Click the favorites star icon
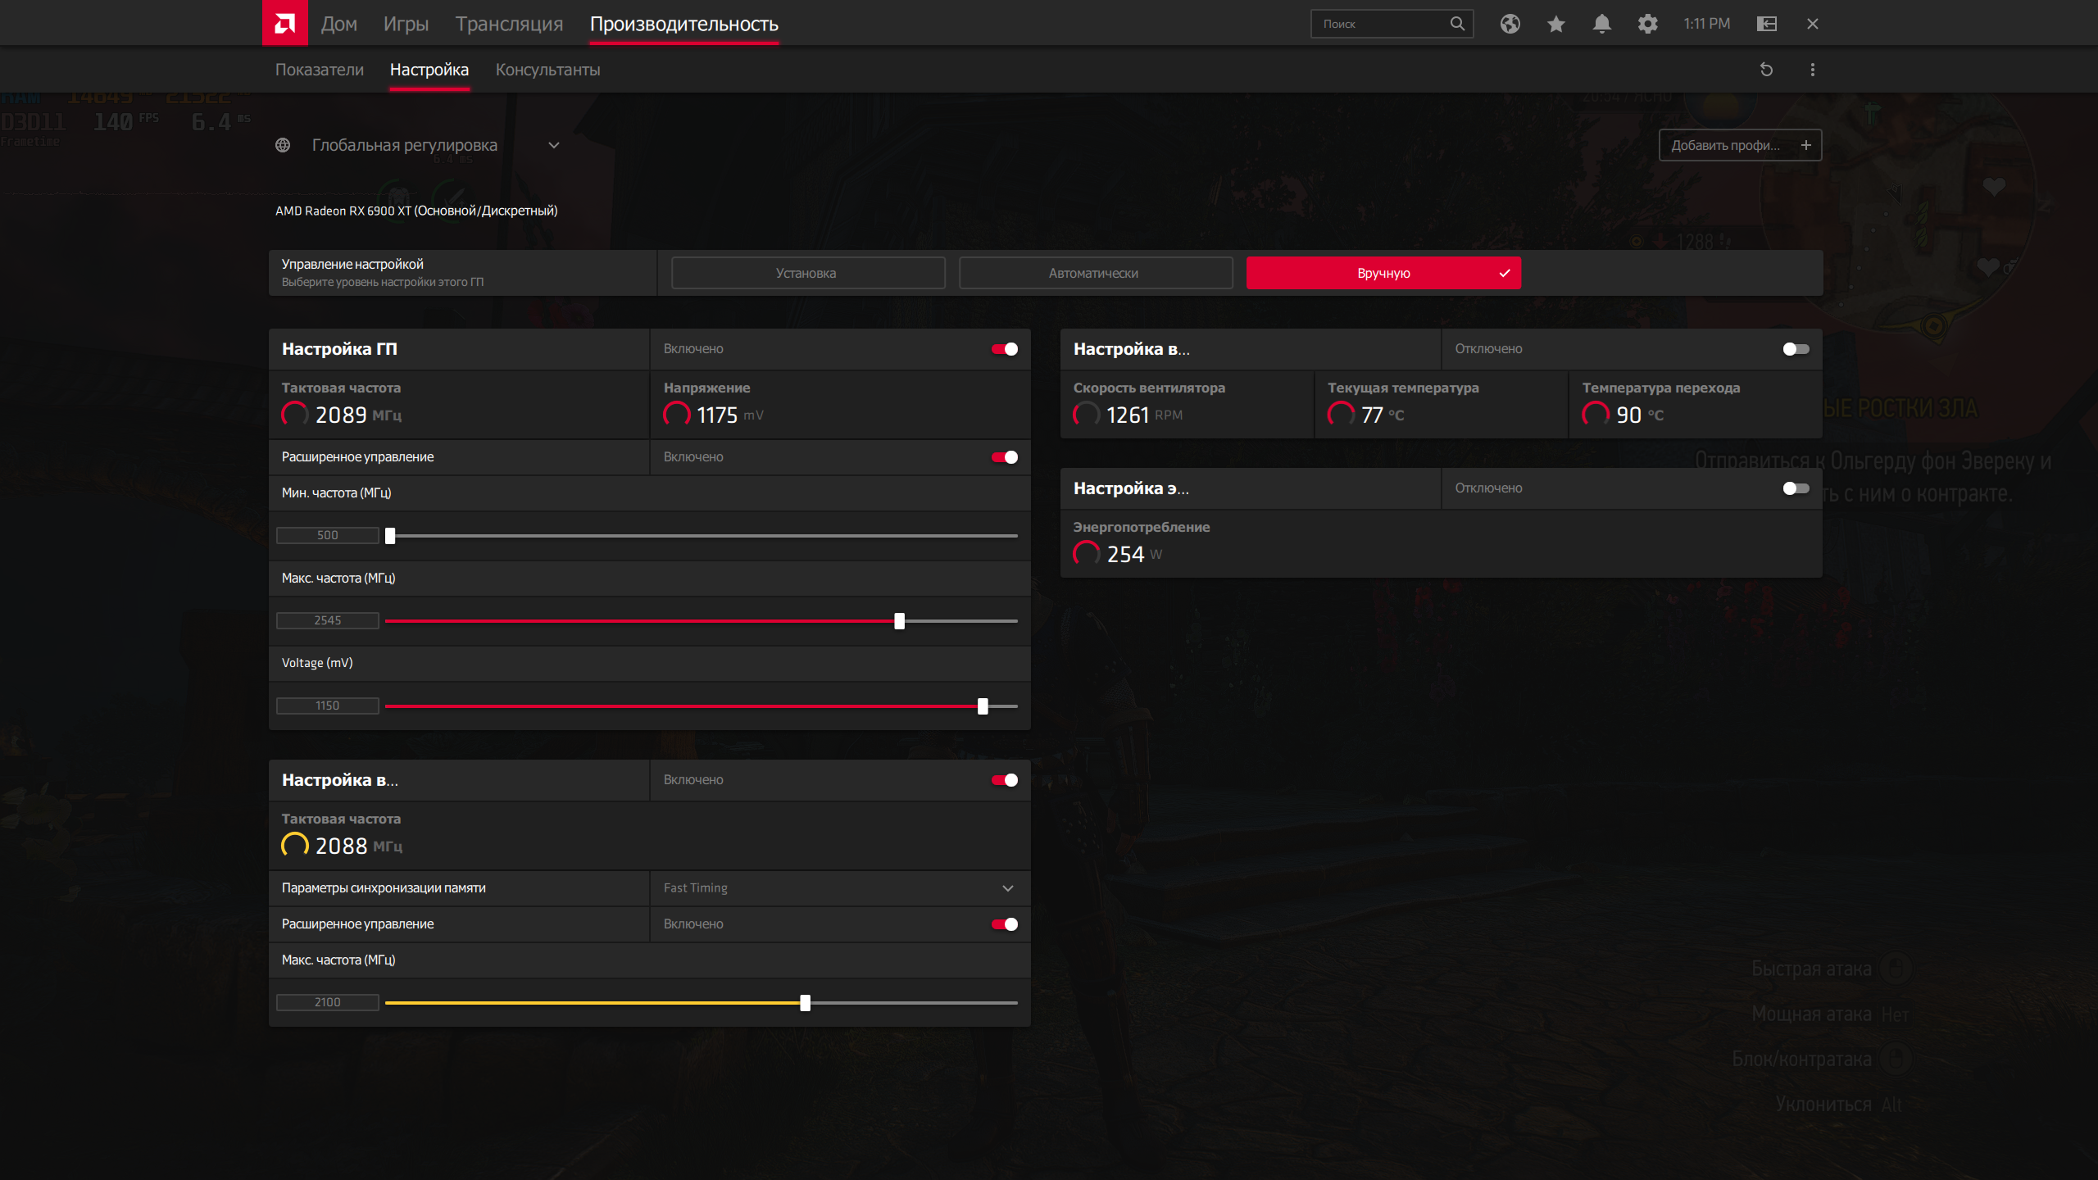 [x=1555, y=24]
